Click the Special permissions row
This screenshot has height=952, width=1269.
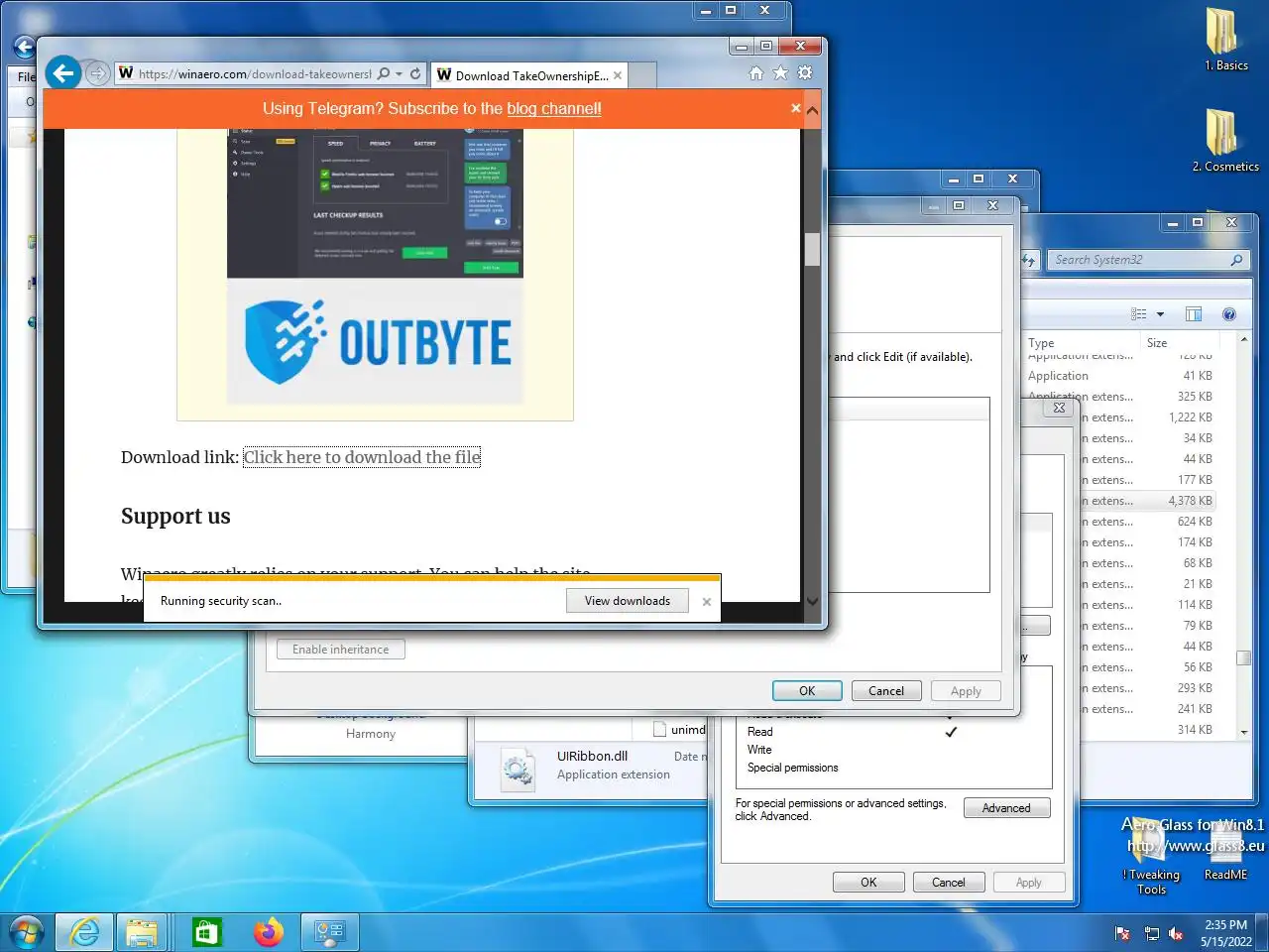point(853,768)
